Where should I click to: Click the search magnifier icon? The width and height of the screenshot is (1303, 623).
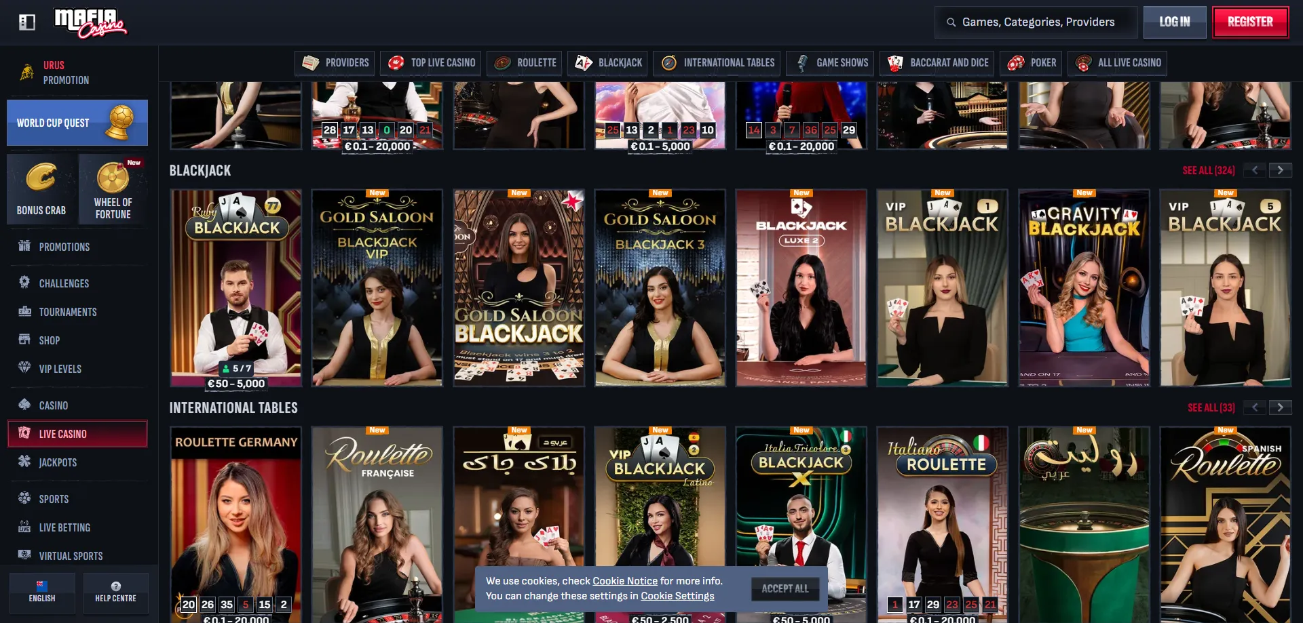[x=951, y=22]
